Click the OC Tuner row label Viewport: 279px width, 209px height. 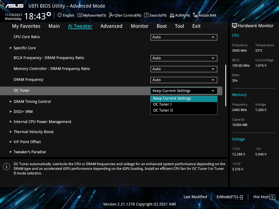pyautogui.click(x=22, y=90)
